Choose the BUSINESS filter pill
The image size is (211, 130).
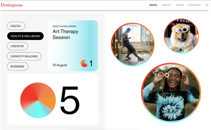tap(18, 66)
